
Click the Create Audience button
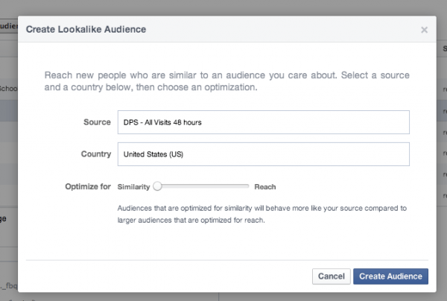[390, 276]
